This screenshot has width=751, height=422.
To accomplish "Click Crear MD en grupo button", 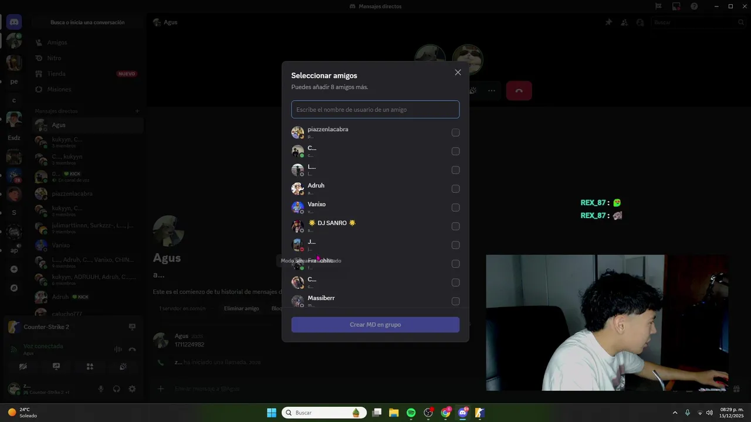I will (x=375, y=325).
